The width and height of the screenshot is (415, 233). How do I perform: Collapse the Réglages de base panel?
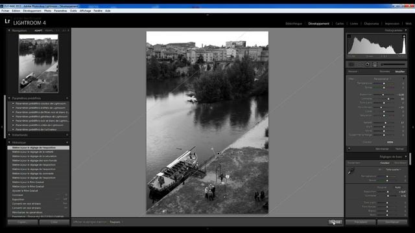406,157
